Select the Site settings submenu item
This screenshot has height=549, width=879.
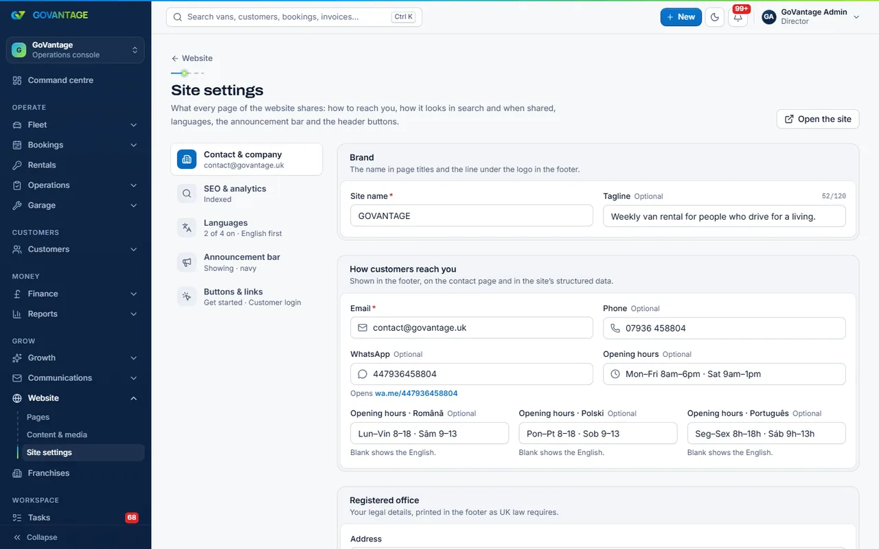pos(82,453)
